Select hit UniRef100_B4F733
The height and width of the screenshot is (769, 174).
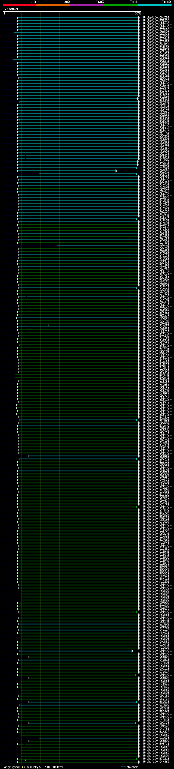(156, 360)
